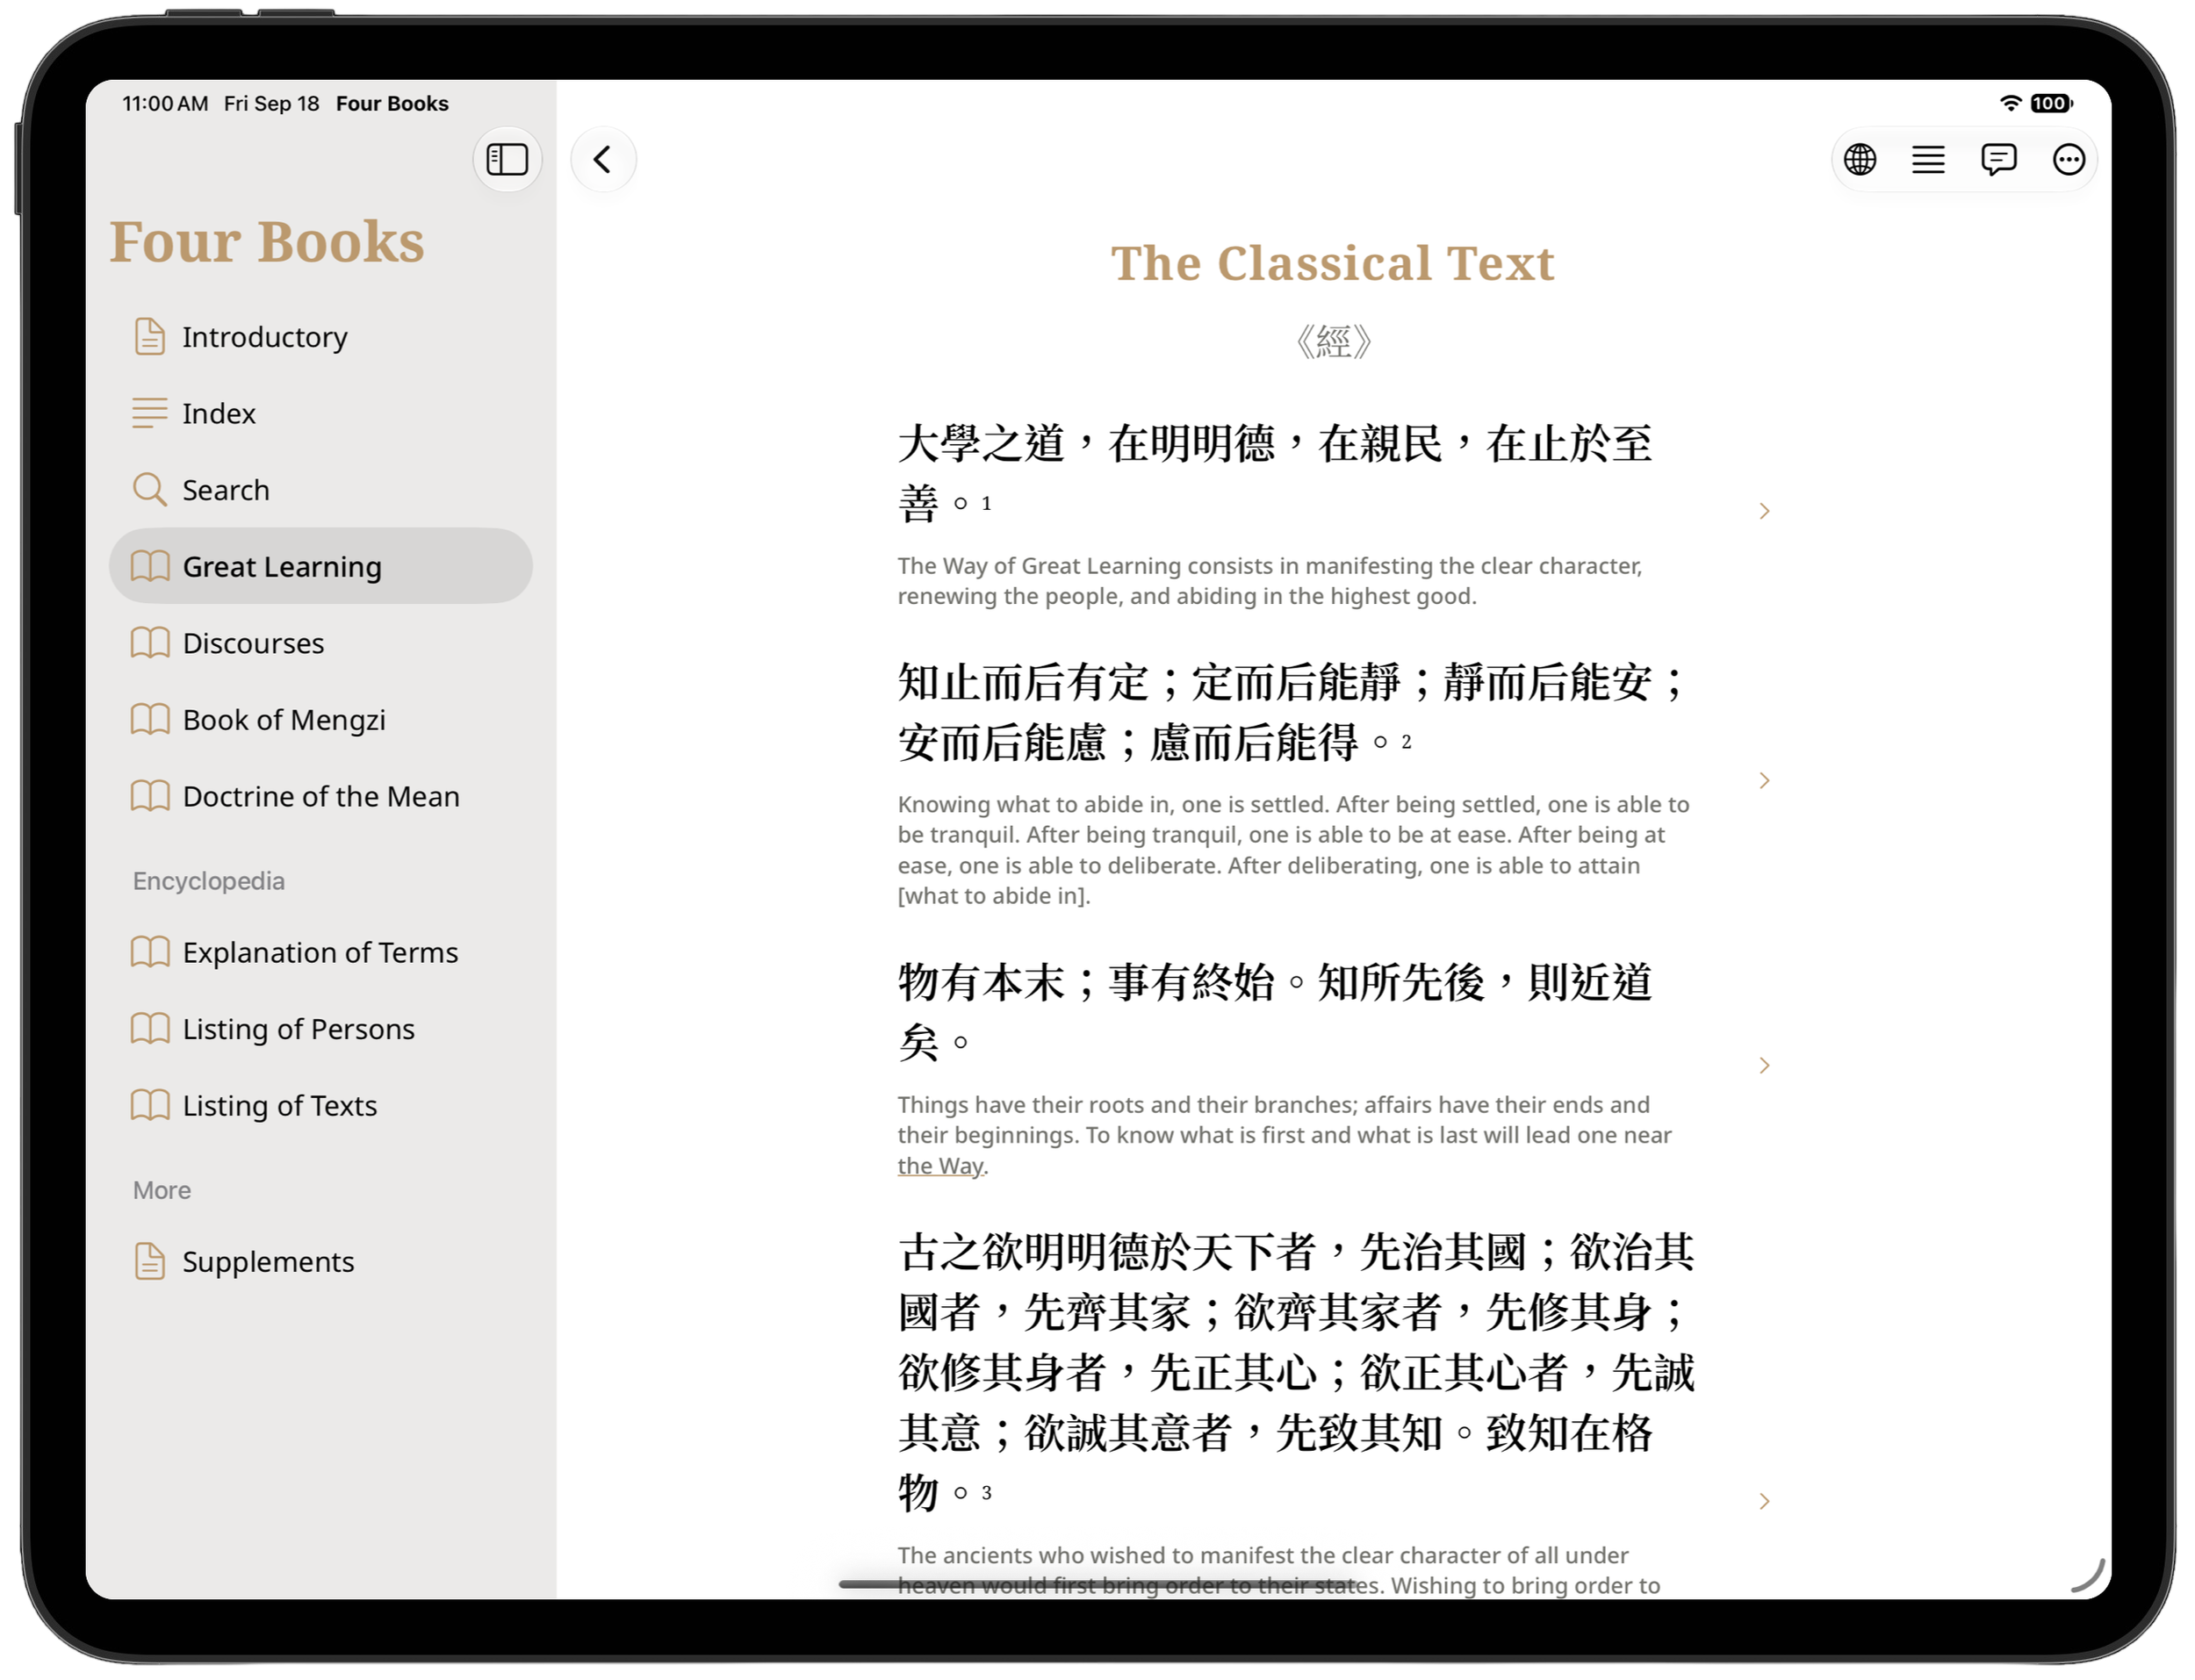Expand verse 'The ancients who wished' chevron
This screenshot has height=1680, width=2195.
point(1765,1502)
